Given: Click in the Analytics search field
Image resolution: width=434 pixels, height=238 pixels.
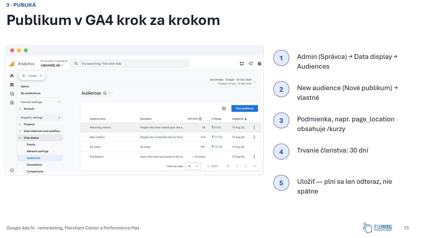Looking at the screenshot, I should tap(129, 64).
